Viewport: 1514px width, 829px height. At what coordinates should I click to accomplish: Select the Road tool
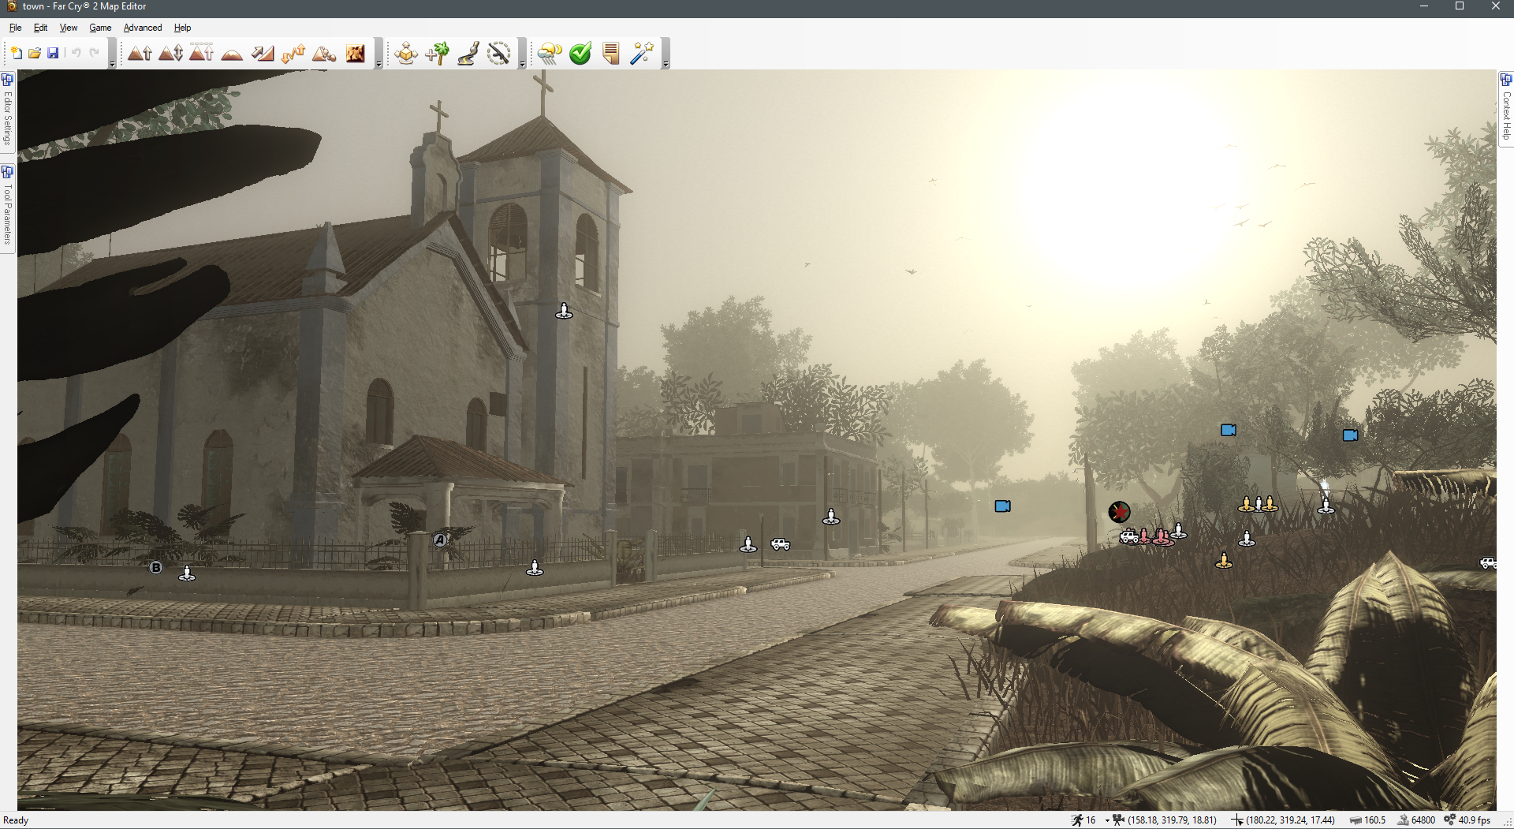468,53
